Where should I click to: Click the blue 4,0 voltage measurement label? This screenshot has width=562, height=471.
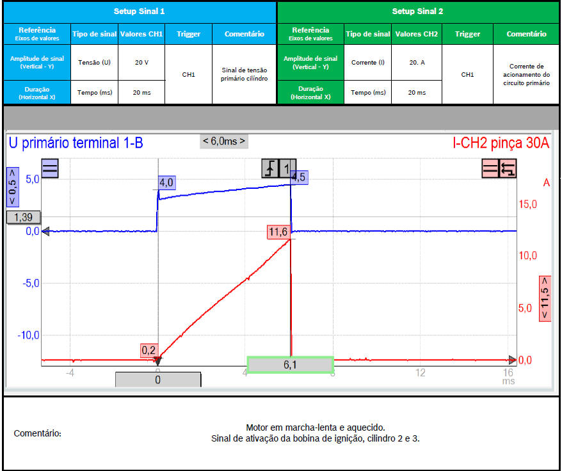(x=166, y=183)
